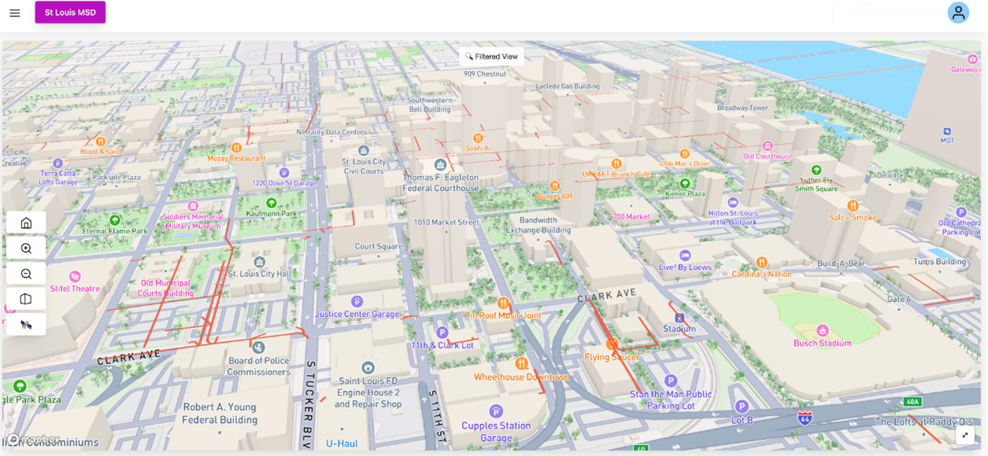This screenshot has height=456, width=988.
Task: Select the Soldiers Memorial Military Museum pin
Action: pyautogui.click(x=193, y=206)
